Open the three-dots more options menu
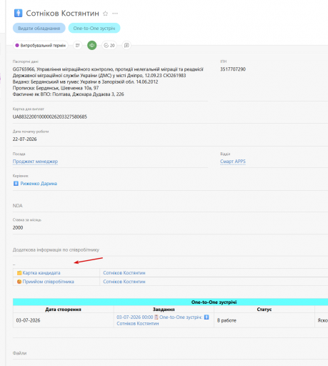 [x=115, y=14]
